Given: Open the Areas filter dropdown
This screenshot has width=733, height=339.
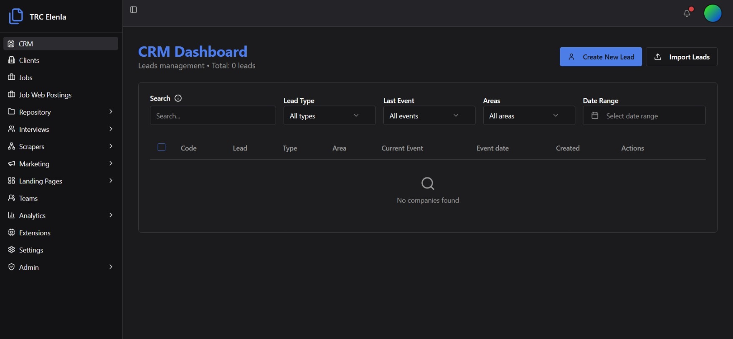Looking at the screenshot, I should point(529,116).
